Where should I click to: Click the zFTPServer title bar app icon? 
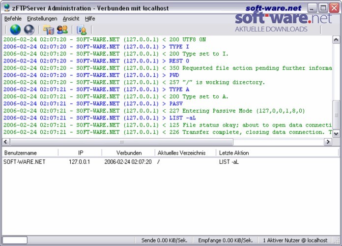(x=7, y=8)
